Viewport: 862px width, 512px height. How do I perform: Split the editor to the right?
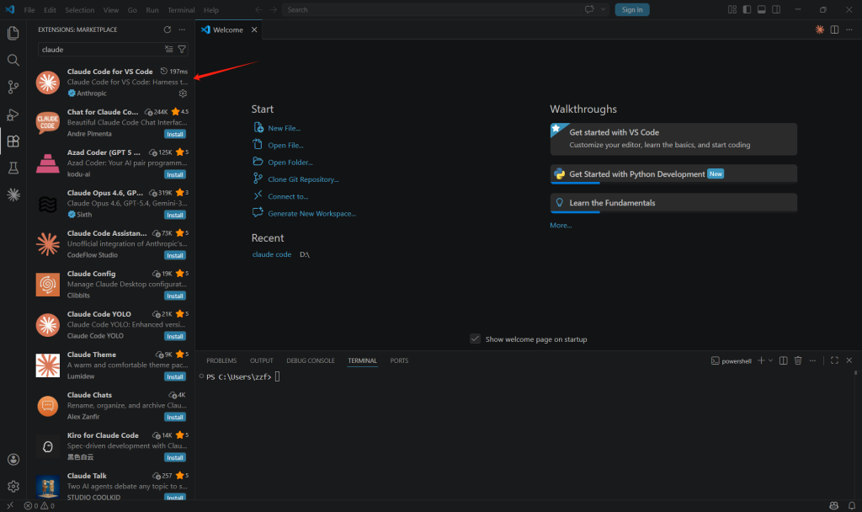click(x=834, y=29)
